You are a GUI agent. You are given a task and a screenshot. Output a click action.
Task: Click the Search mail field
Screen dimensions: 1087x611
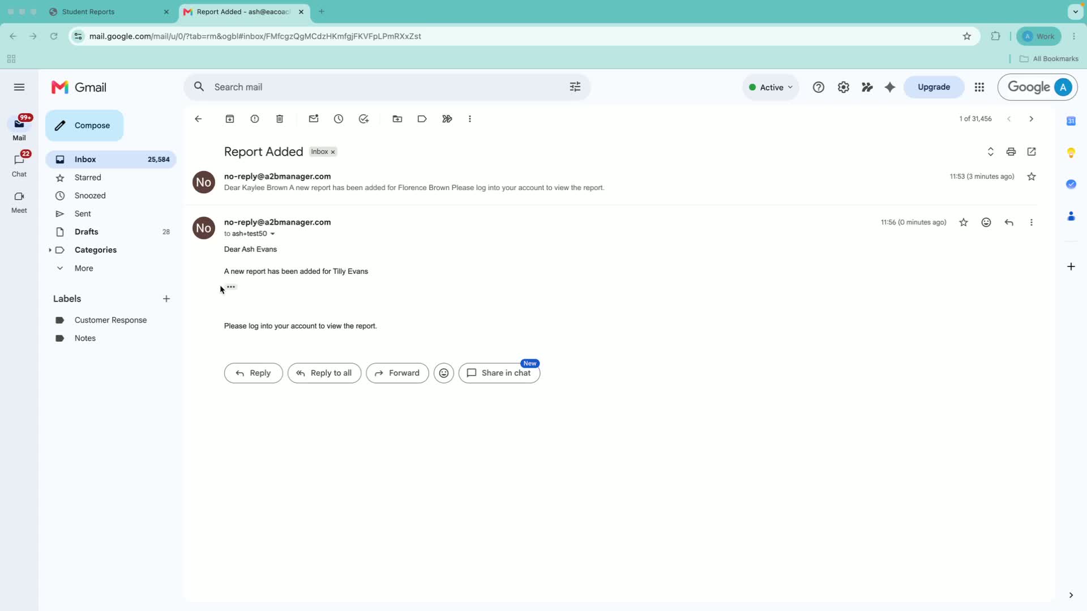[x=387, y=87]
